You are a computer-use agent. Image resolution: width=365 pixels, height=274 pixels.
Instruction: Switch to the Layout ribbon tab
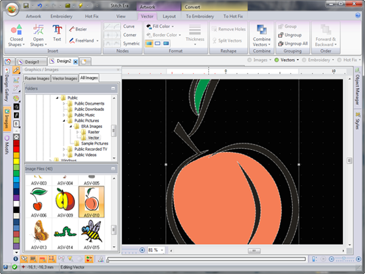point(169,17)
